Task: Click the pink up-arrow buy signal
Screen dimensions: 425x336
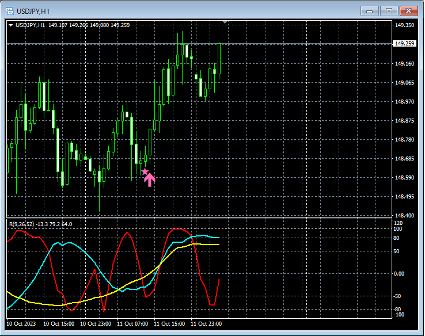Action: tap(149, 180)
